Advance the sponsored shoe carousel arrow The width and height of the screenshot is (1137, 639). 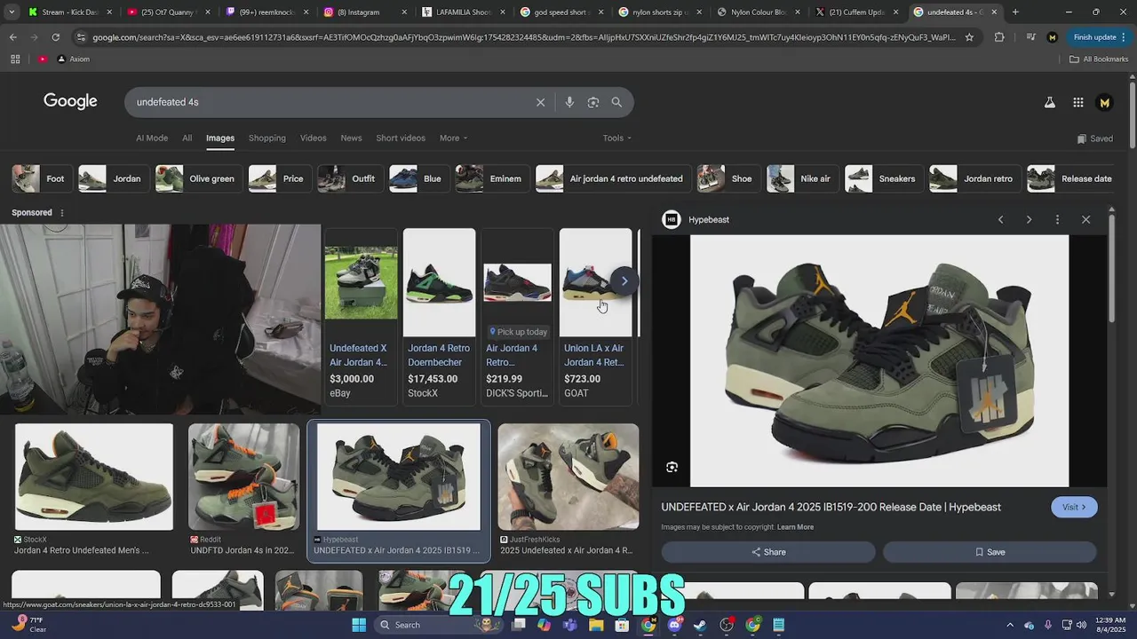[624, 281]
